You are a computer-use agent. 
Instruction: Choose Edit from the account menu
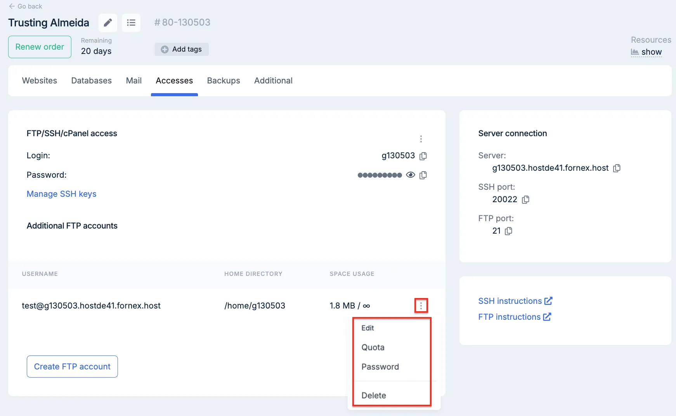[367, 328]
